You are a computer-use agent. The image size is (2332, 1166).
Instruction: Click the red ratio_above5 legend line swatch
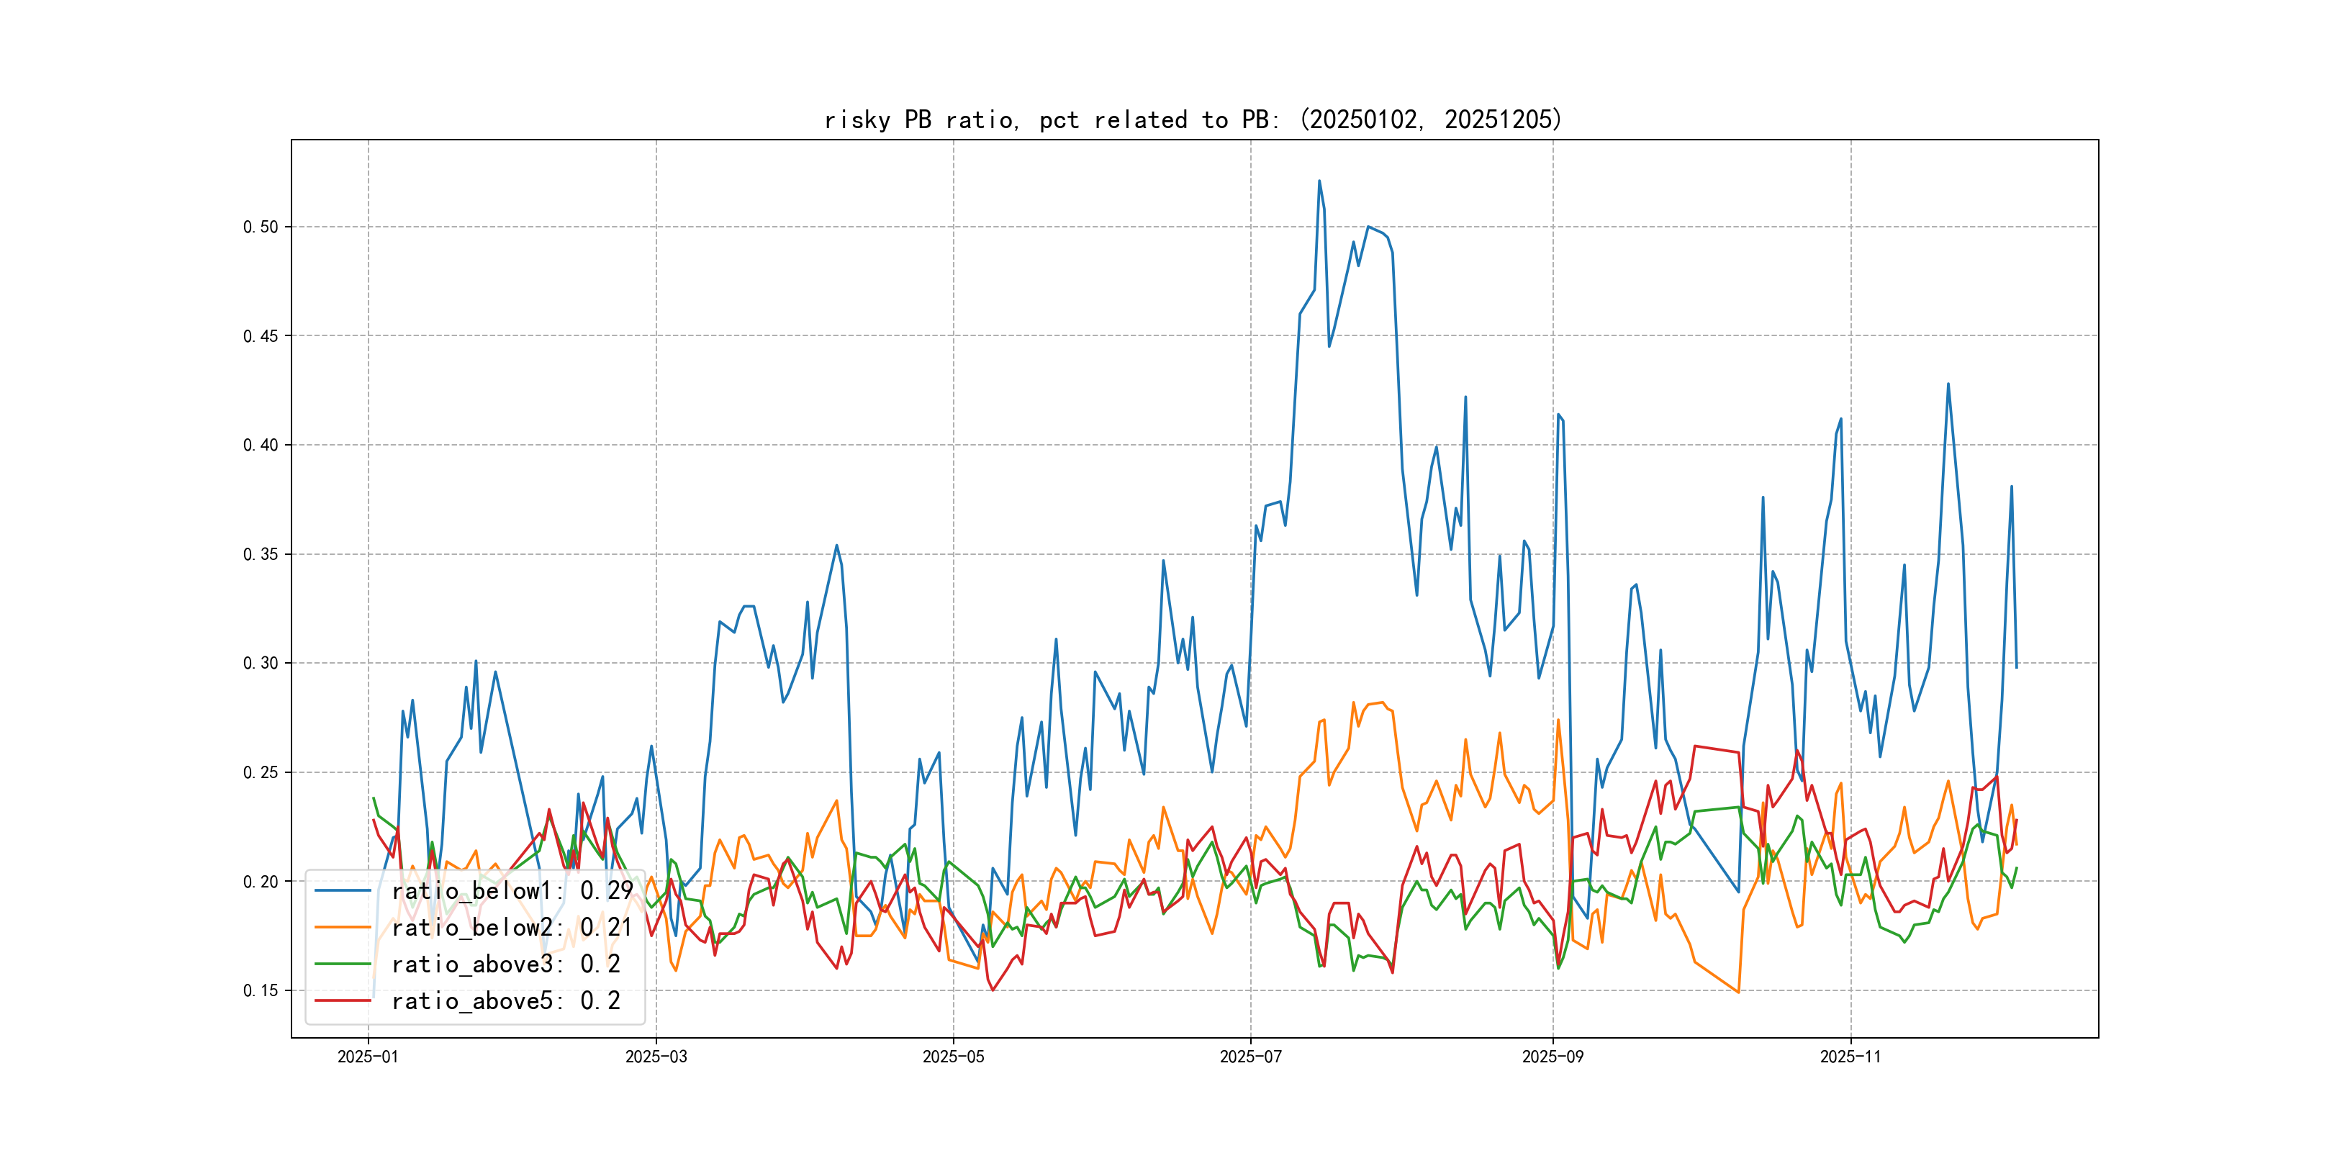[x=342, y=1000]
